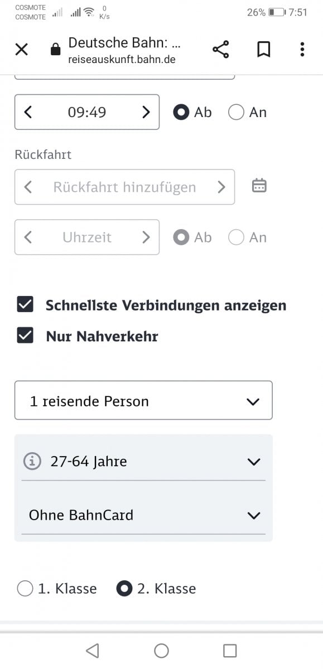The image size is (323, 669).
Task: Tap the Rückfahrt hinzufügen field
Action: [124, 187]
